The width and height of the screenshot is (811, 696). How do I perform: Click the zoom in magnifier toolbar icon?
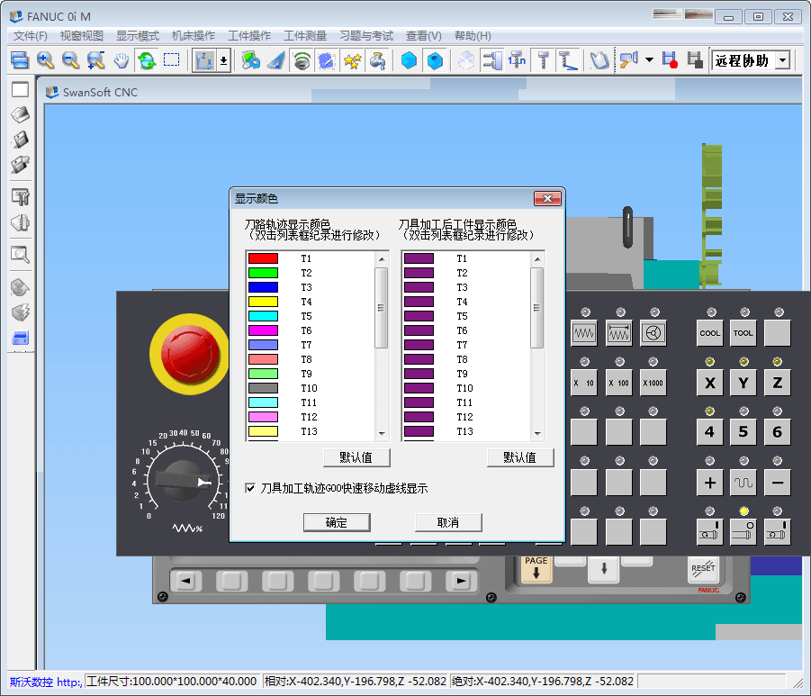[x=46, y=60]
